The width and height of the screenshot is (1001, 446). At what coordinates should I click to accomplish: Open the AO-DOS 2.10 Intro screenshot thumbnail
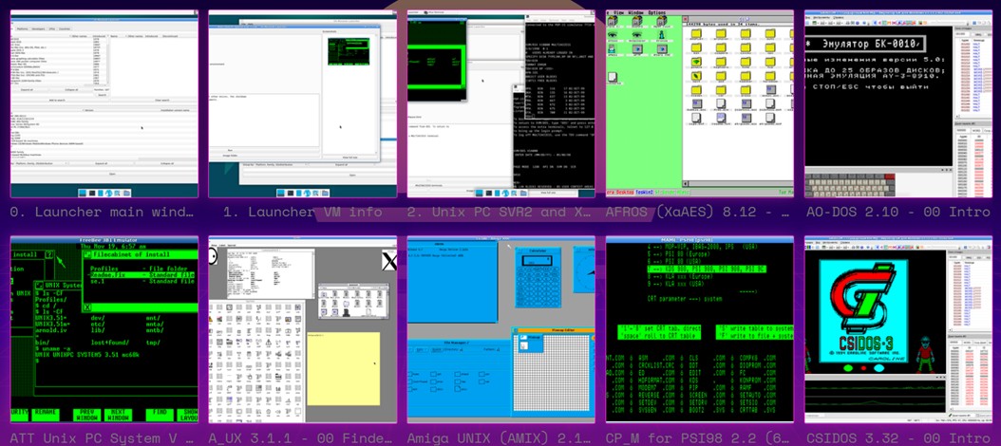(898, 103)
